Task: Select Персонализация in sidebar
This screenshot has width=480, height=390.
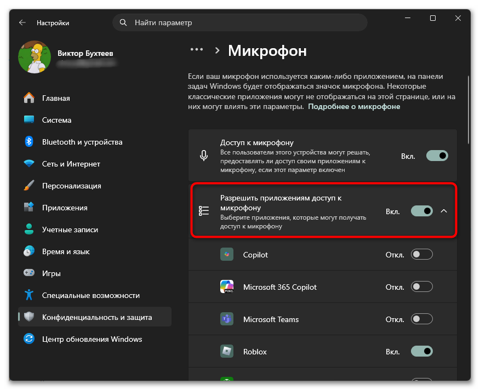Action: pyautogui.click(x=95, y=186)
